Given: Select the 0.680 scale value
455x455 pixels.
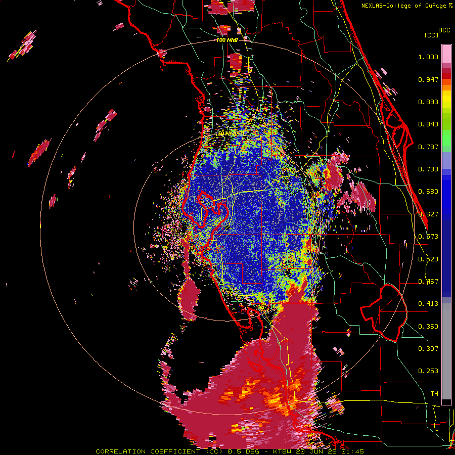Looking at the screenshot, I should pyautogui.click(x=428, y=192).
